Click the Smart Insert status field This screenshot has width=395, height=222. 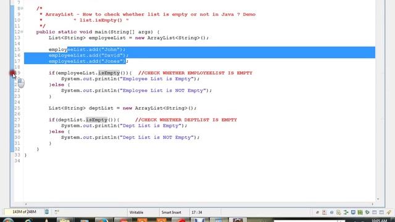click(x=172, y=212)
